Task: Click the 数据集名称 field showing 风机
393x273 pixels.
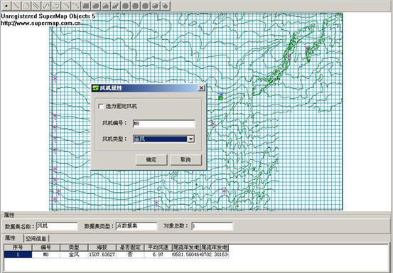Action: pos(57,226)
